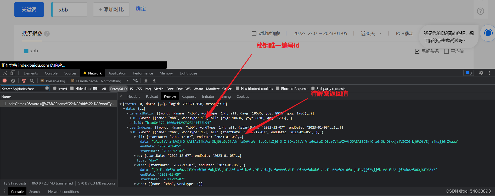Enable the Invert filter checkbox
The width and height of the screenshot is (495, 196).
(x=55, y=88)
